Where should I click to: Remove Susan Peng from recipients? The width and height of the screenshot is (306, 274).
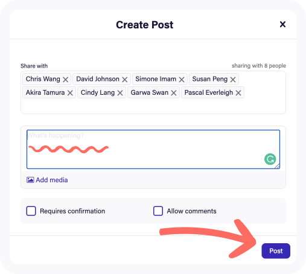pos(233,80)
